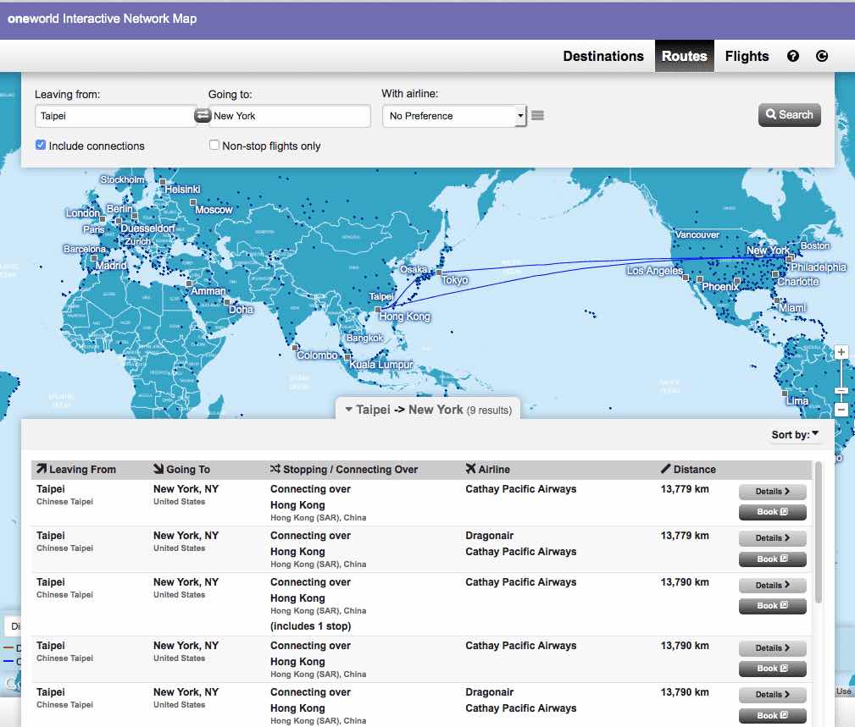Switch to the Destinations tab
This screenshot has width=855, height=727.
tap(603, 56)
